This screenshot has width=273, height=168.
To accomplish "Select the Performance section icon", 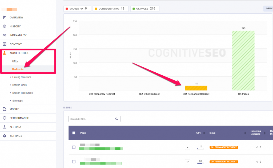I will click(4, 118).
